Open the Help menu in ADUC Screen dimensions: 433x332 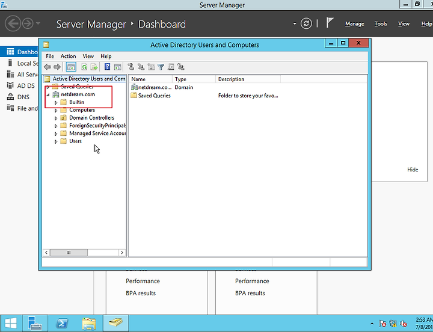point(106,56)
